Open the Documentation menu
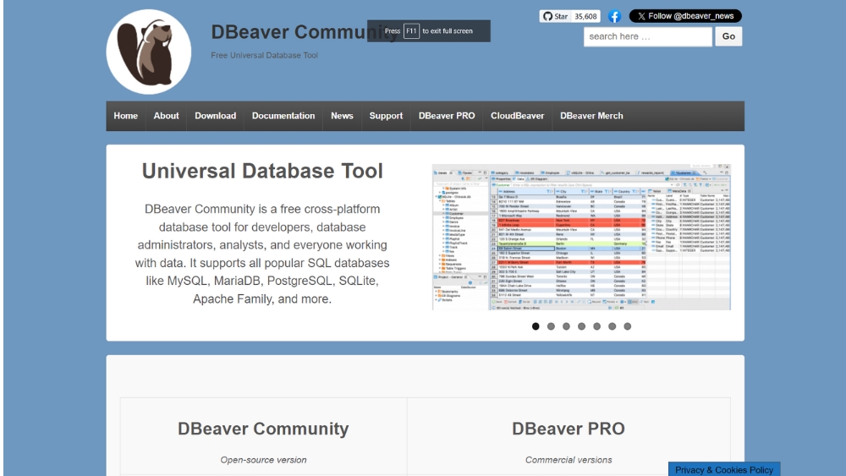 pos(283,116)
